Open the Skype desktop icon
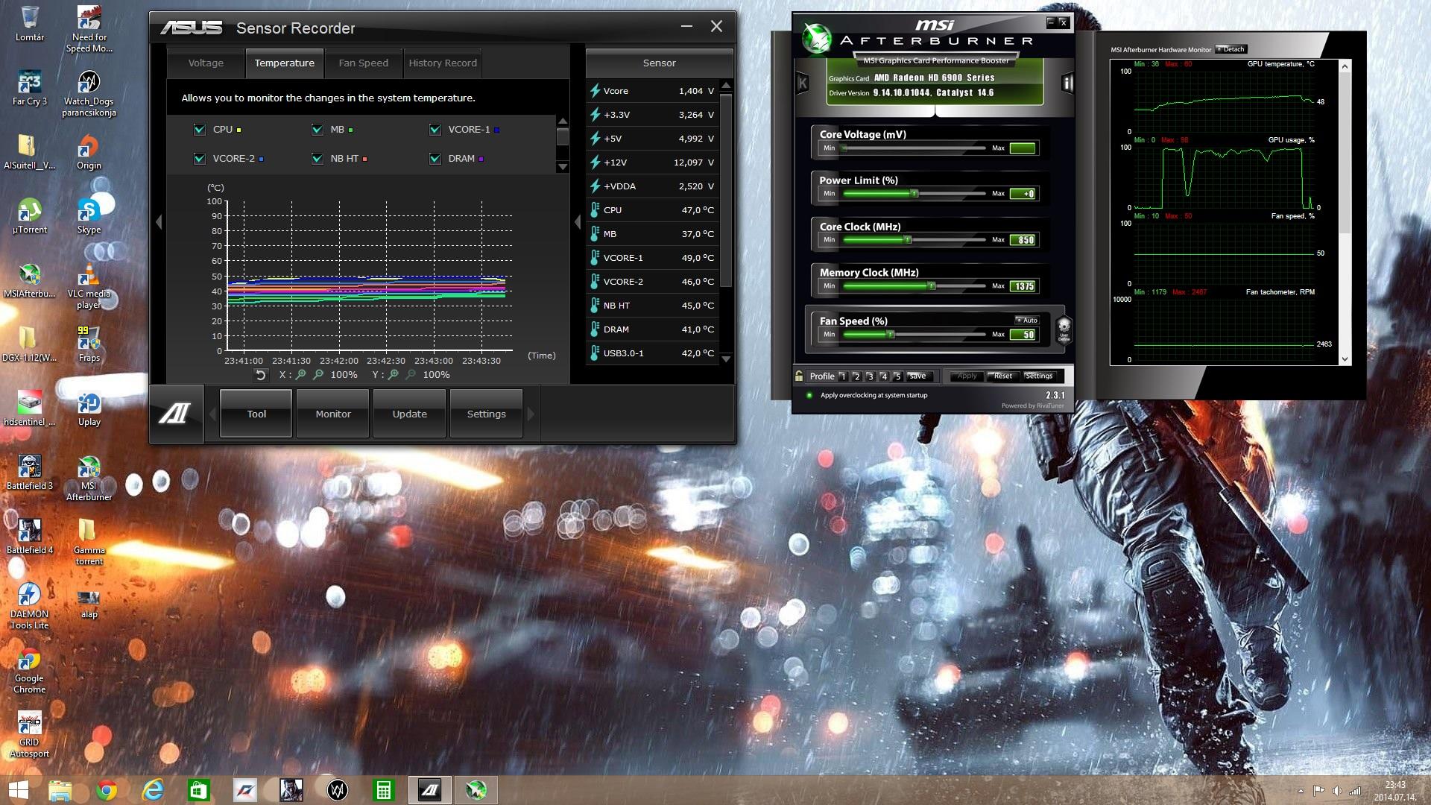 [x=89, y=216]
